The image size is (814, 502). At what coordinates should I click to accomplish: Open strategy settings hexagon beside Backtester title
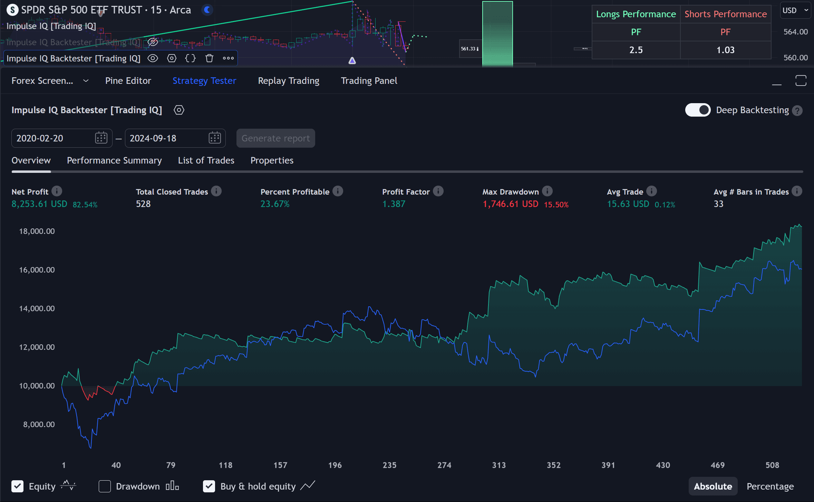(x=179, y=110)
